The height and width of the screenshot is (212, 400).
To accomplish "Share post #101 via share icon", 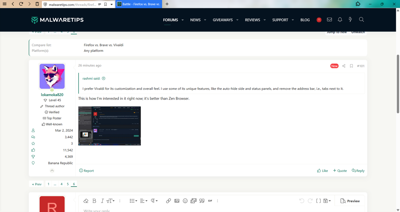I will pyautogui.click(x=344, y=66).
